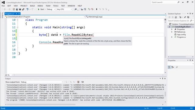Comment out the selected lines icon
Screen dimensions: 195x110
point(89,9)
